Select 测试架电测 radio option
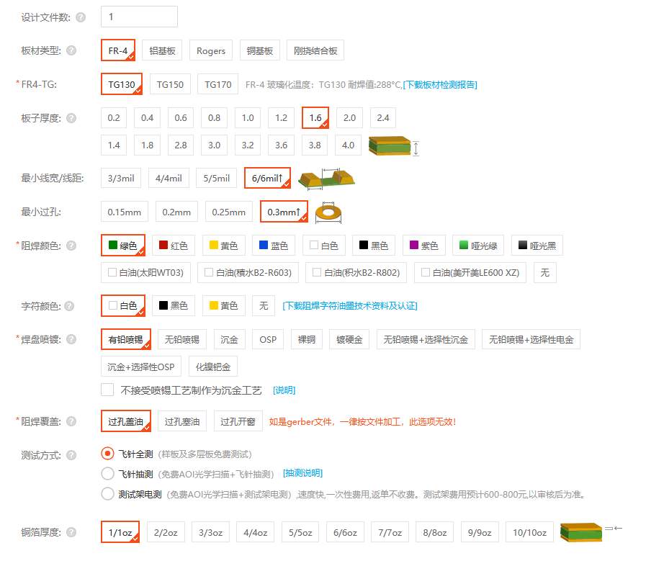 (x=107, y=494)
